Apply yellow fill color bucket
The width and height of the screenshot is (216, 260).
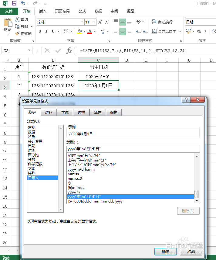point(79,31)
